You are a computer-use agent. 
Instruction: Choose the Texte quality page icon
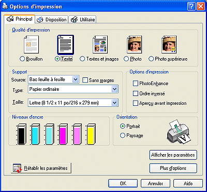(66, 45)
